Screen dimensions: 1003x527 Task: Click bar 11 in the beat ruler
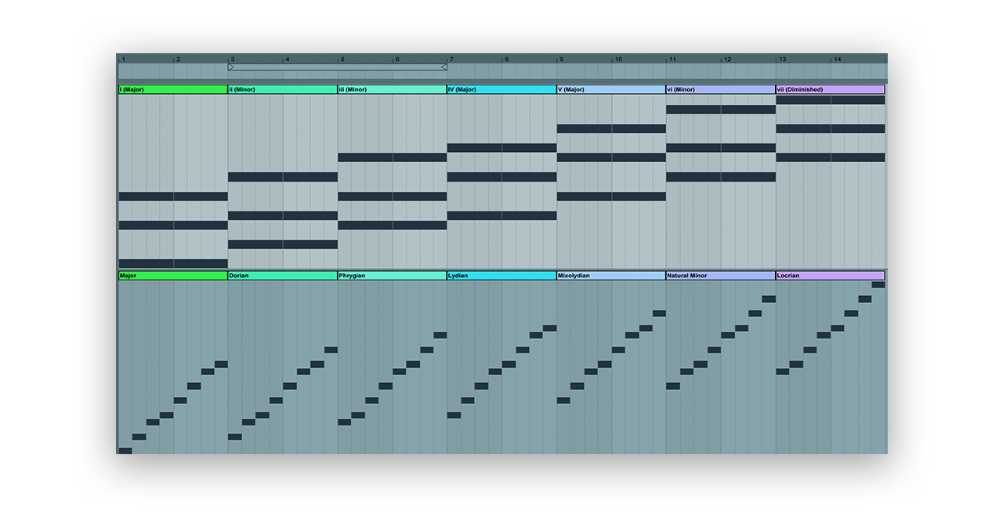pyautogui.click(x=672, y=60)
